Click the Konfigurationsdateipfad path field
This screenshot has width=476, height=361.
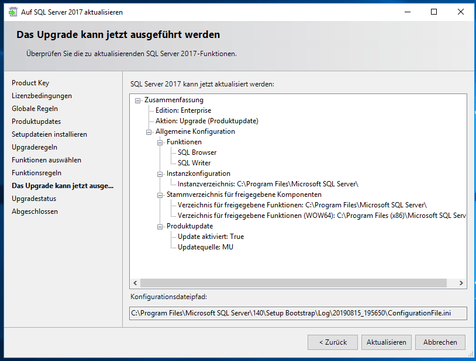click(298, 313)
